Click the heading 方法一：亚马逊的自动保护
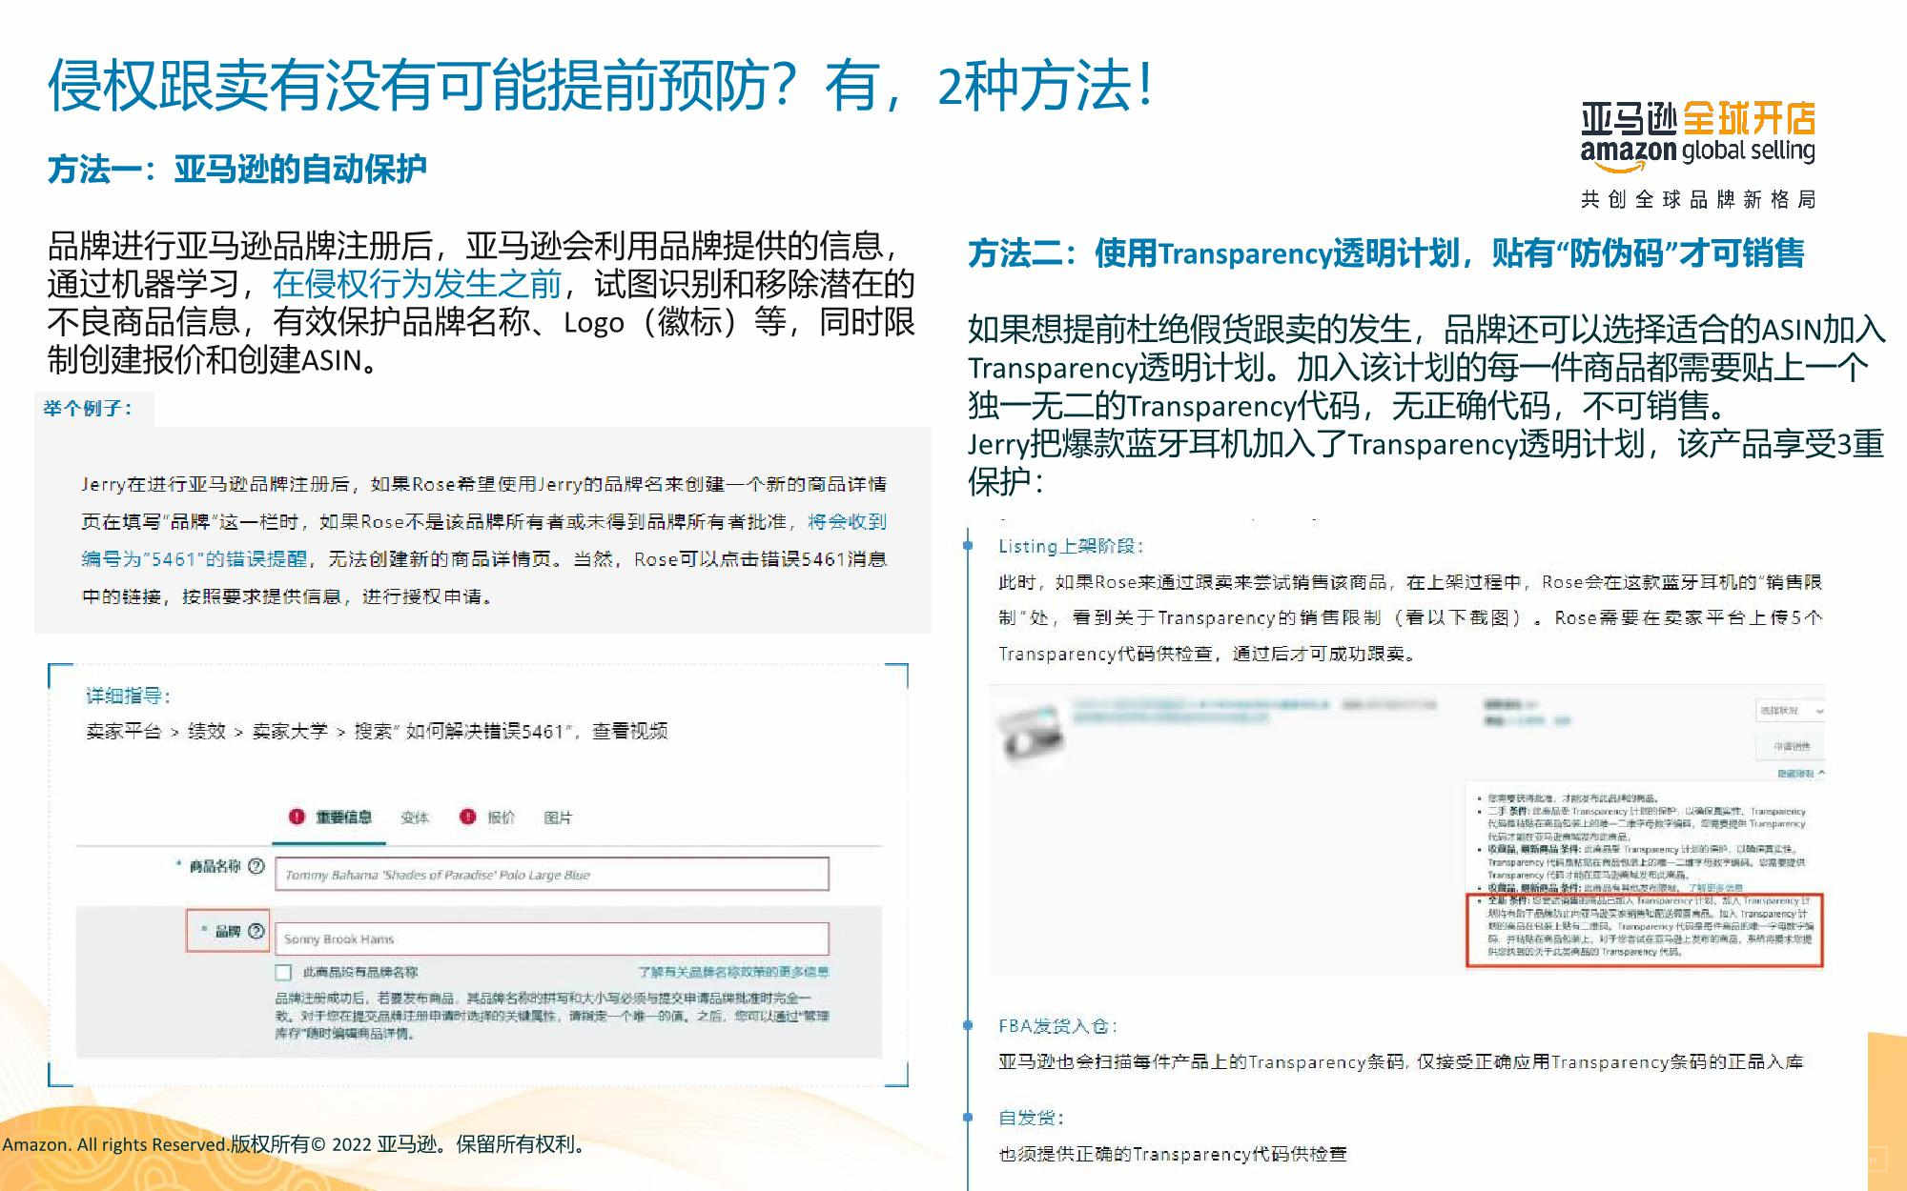1907x1191 pixels. (x=236, y=169)
